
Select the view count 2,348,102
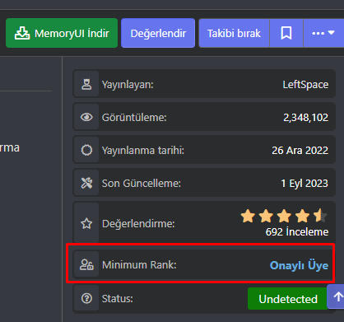coord(305,118)
